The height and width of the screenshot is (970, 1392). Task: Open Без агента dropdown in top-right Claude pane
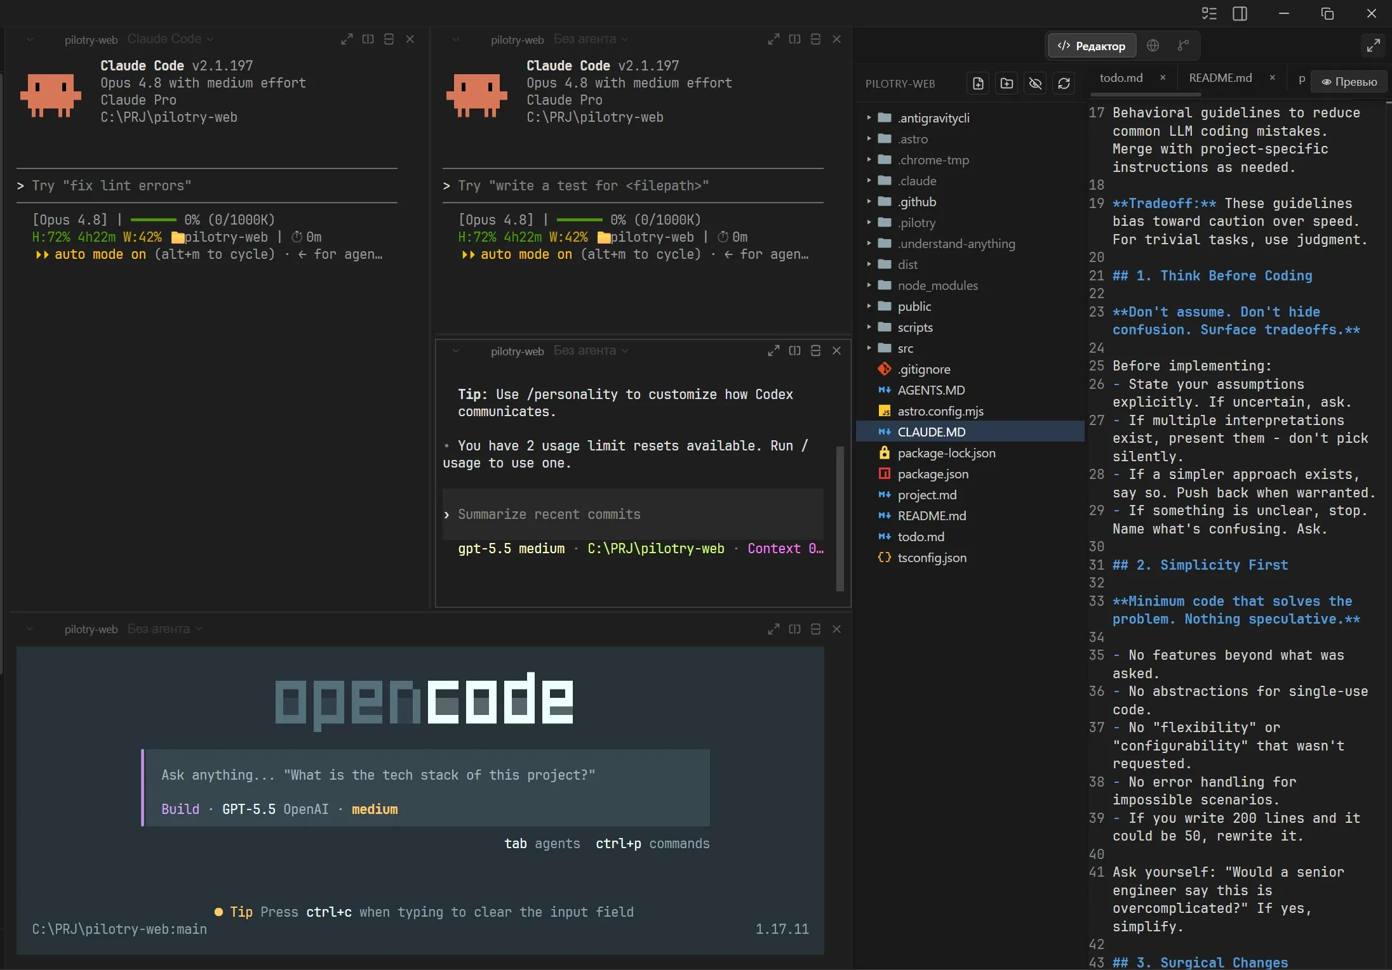tap(591, 39)
